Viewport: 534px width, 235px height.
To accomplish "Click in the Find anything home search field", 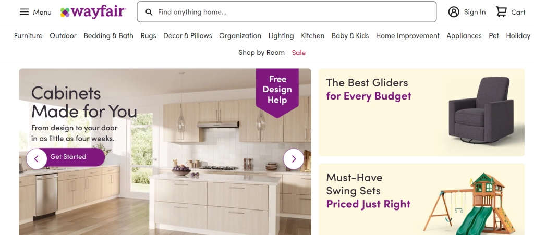I will click(287, 12).
